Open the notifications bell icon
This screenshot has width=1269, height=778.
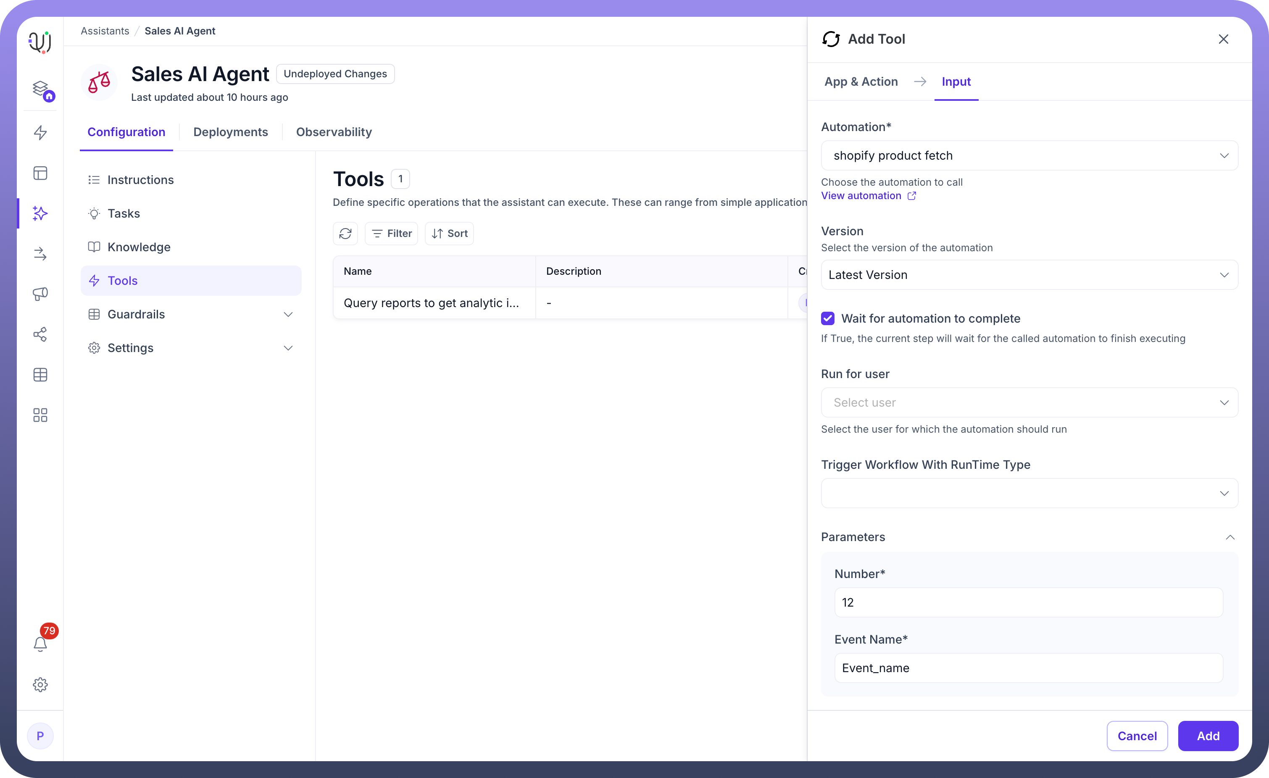click(40, 644)
